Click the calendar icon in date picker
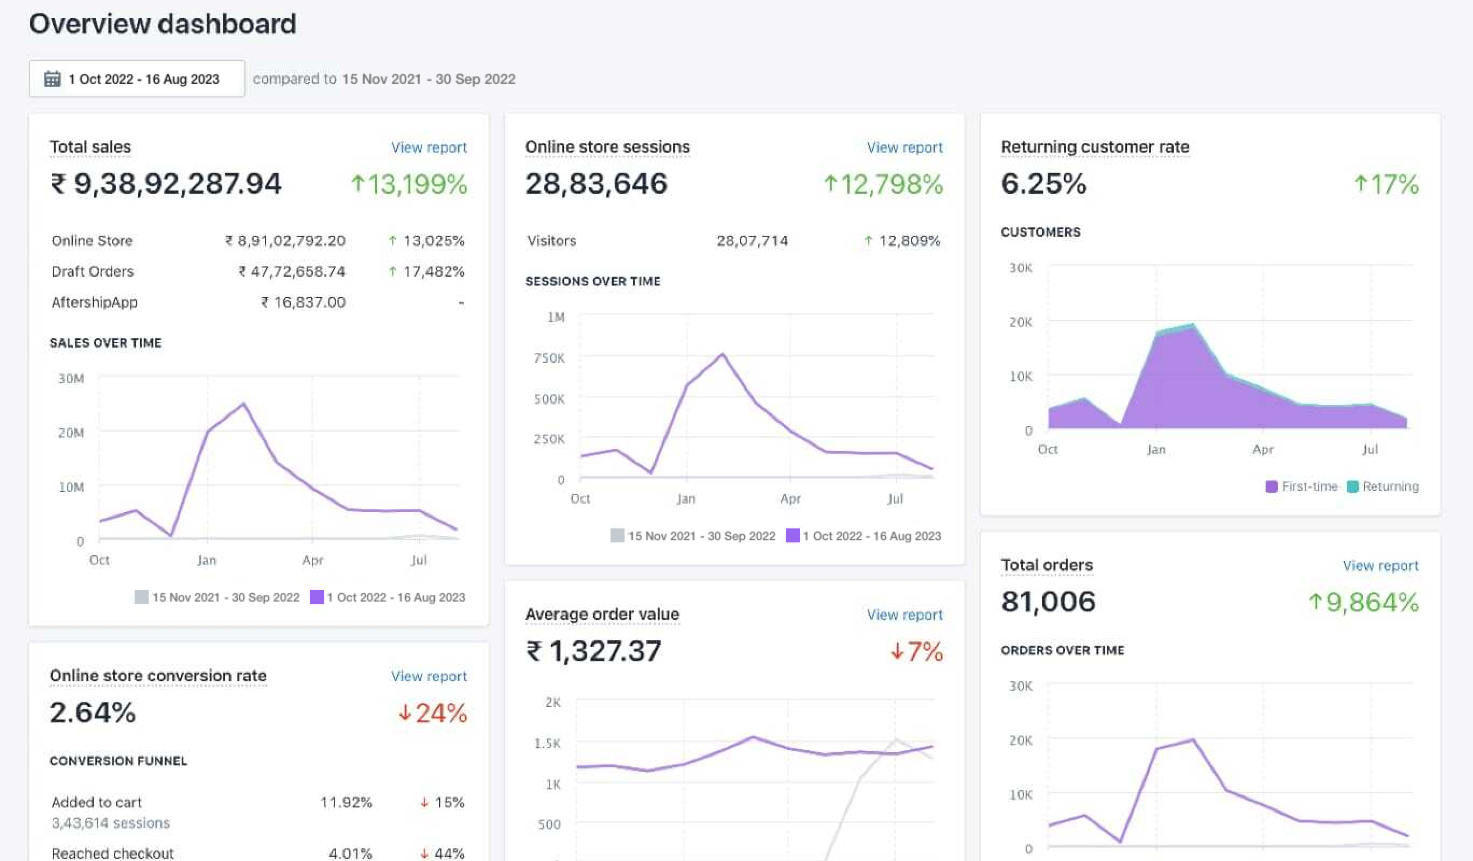The height and width of the screenshot is (861, 1473). point(53,79)
